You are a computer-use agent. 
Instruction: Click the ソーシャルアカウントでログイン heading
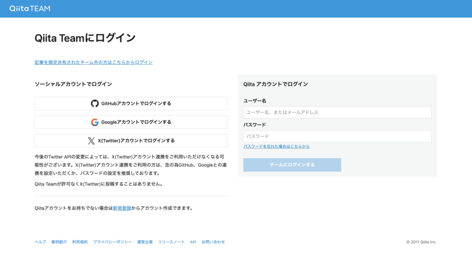(73, 84)
